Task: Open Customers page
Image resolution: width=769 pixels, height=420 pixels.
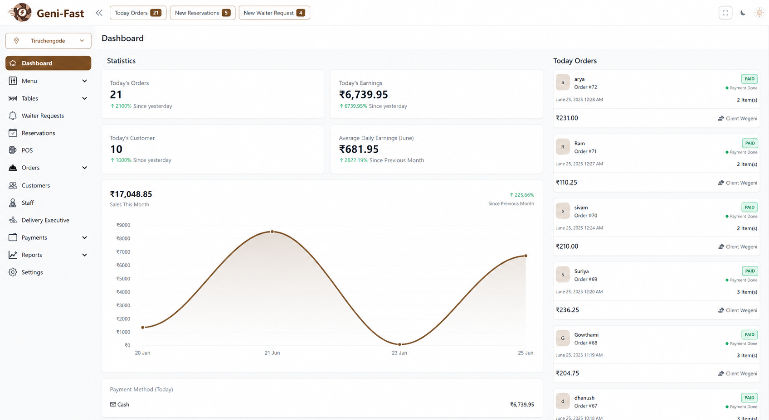Action: point(36,185)
